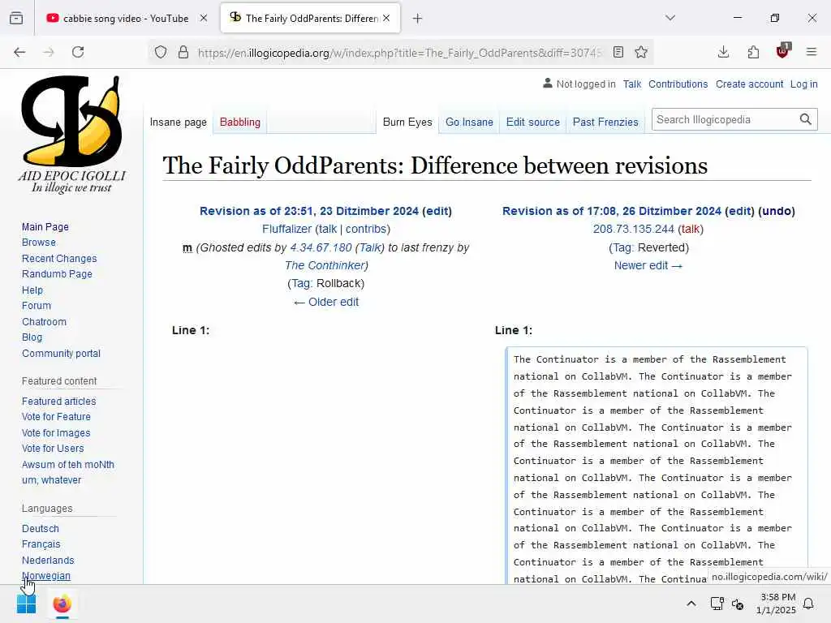Open Community portal link
The width and height of the screenshot is (831, 623).
tap(61, 354)
